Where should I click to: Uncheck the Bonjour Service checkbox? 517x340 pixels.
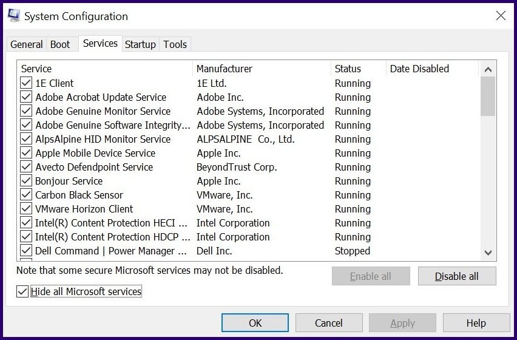(25, 180)
